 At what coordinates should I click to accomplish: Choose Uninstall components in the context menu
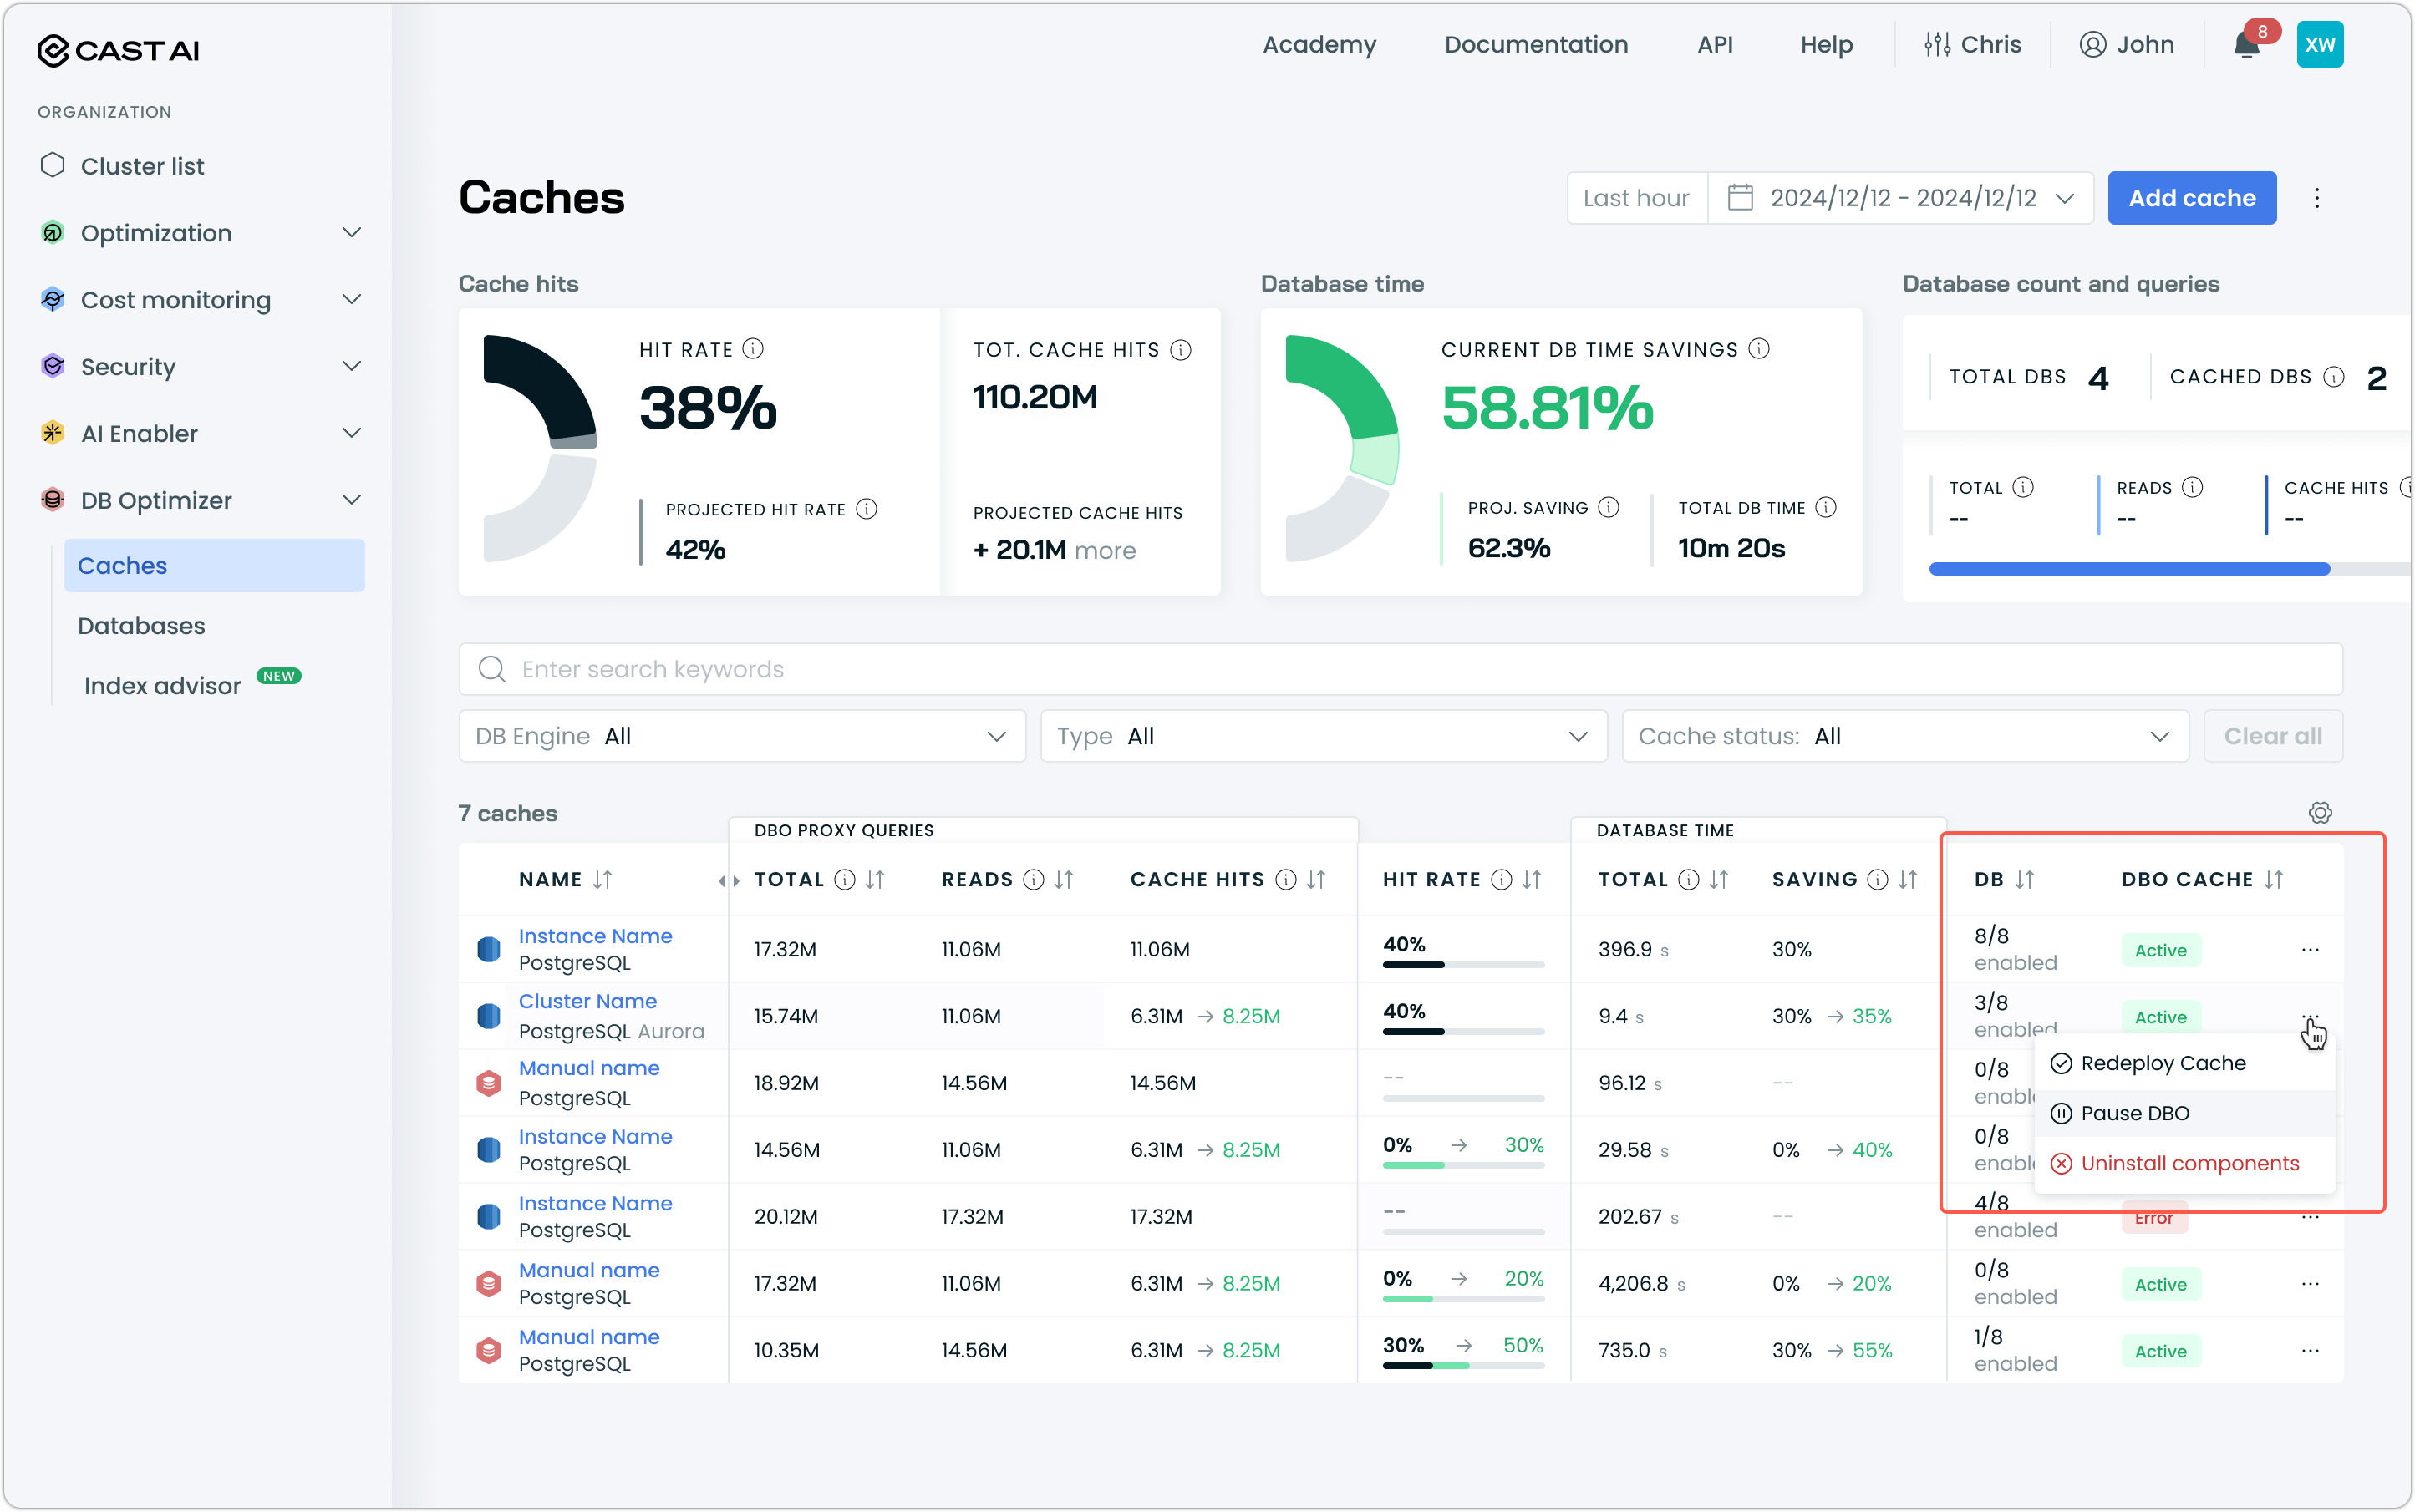click(2189, 1163)
